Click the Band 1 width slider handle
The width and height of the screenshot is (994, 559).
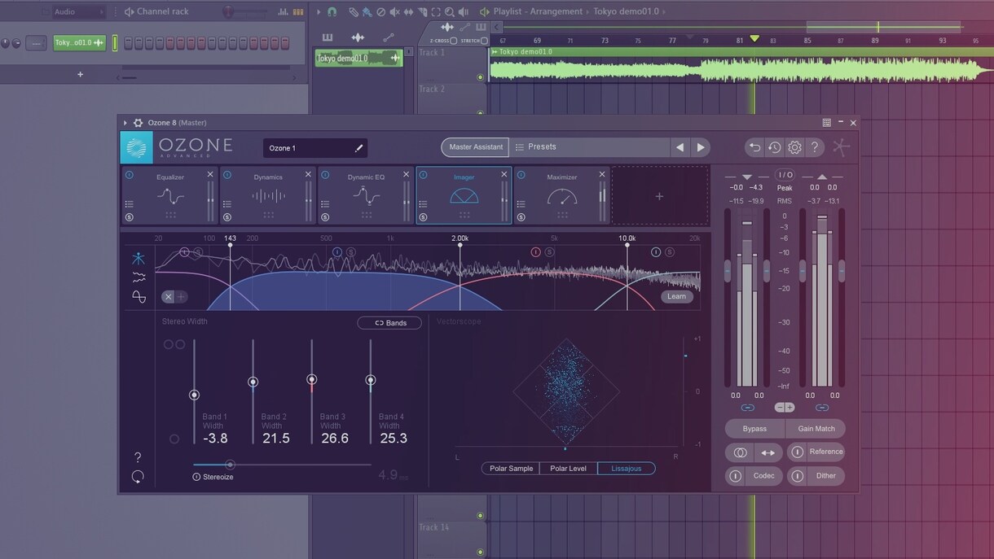(194, 395)
